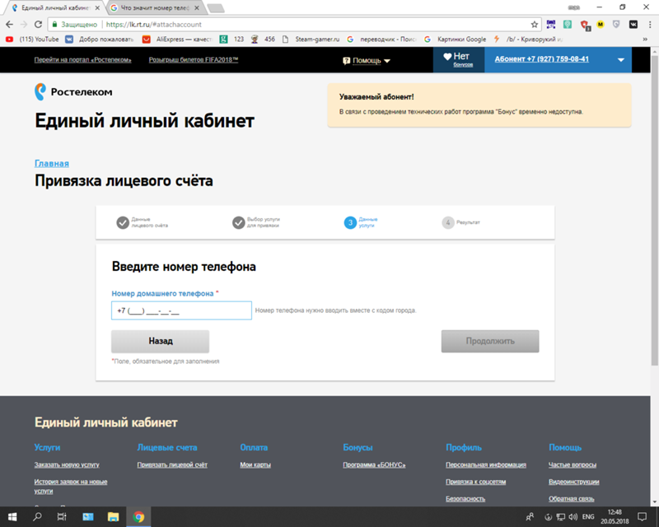Click the Назад button
Viewport: 659px width, 527px height.
pos(161,341)
